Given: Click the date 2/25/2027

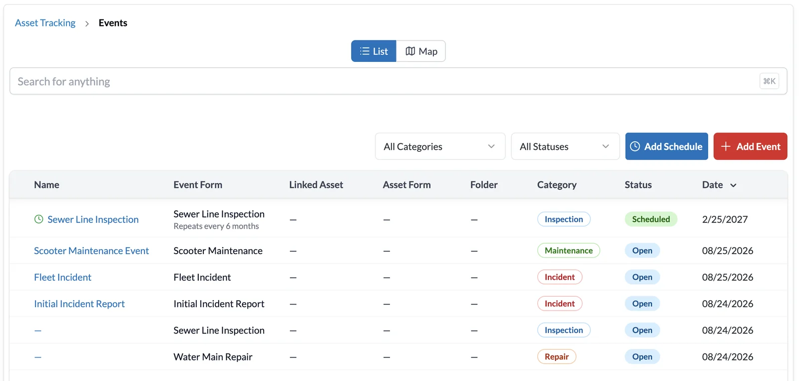Looking at the screenshot, I should pyautogui.click(x=725, y=219).
